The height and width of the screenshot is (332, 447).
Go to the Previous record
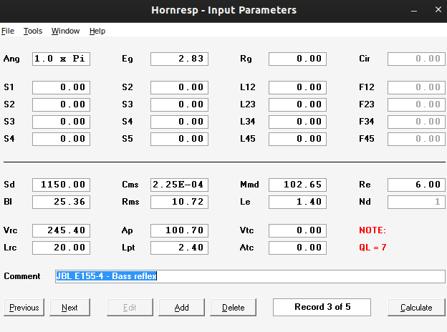tap(24, 307)
